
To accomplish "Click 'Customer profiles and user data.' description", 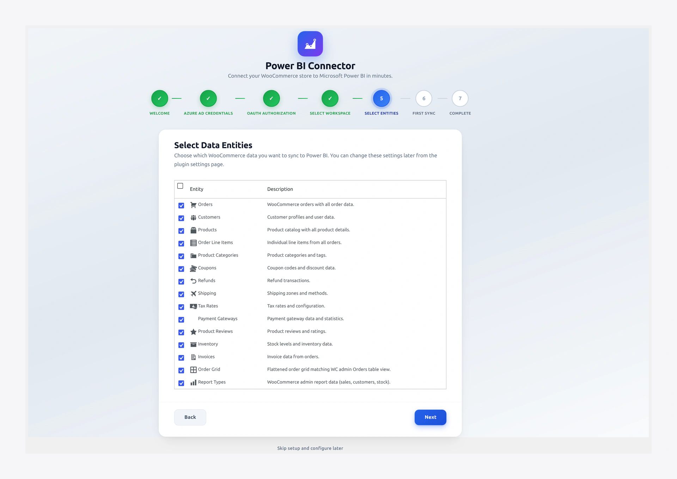I will [301, 217].
